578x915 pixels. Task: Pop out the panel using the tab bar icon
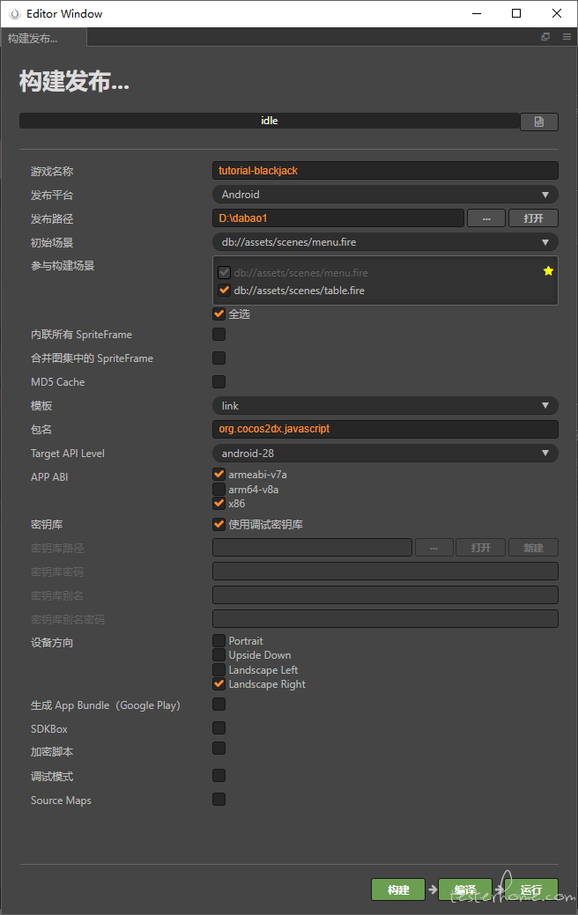(545, 37)
